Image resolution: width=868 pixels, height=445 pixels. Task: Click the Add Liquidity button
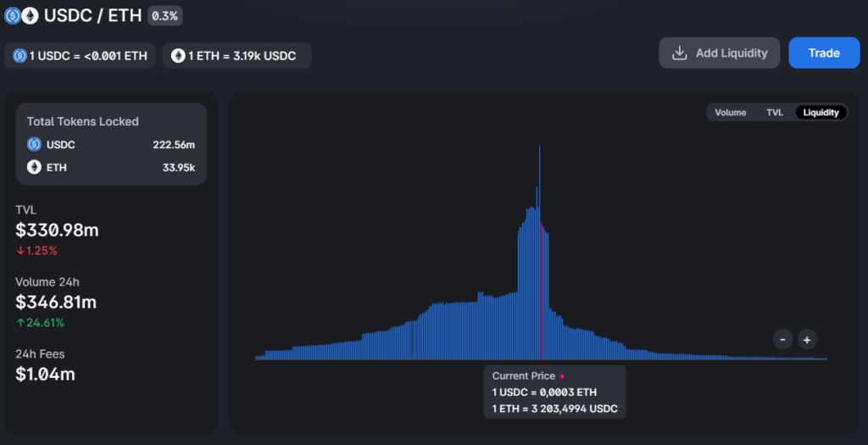point(720,53)
